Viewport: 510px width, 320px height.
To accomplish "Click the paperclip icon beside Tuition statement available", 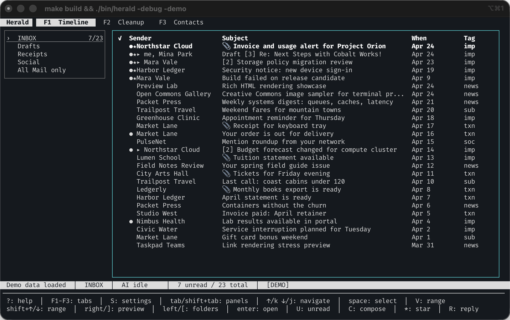I will tap(226, 157).
